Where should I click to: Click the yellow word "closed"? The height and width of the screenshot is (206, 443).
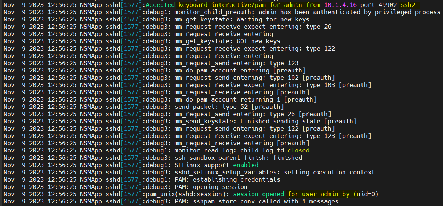298,151
